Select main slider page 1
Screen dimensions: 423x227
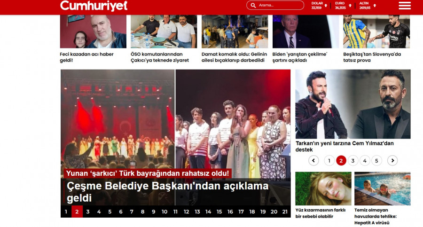tap(66, 211)
